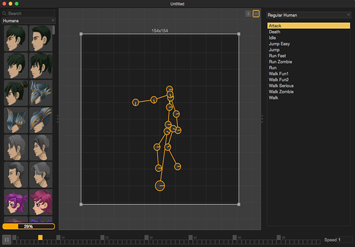This screenshot has width=355, height=247.
Task: Click the heads panel vertical scrollbar
Action: pyautogui.click(x=54, y=30)
